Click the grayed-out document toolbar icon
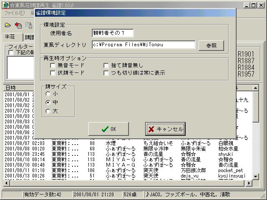Viewport: 267px width, 200px height. 28,25
